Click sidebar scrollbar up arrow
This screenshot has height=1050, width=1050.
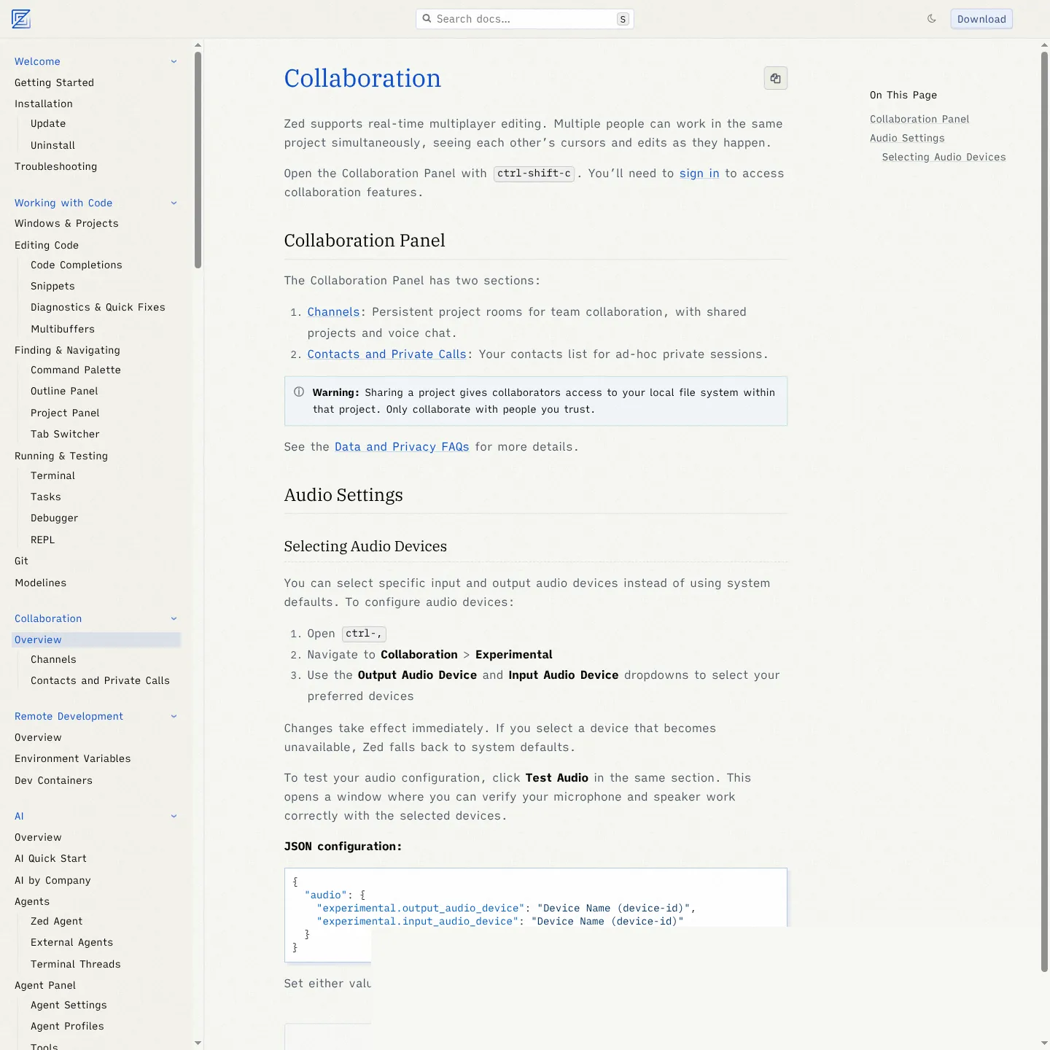click(x=198, y=45)
